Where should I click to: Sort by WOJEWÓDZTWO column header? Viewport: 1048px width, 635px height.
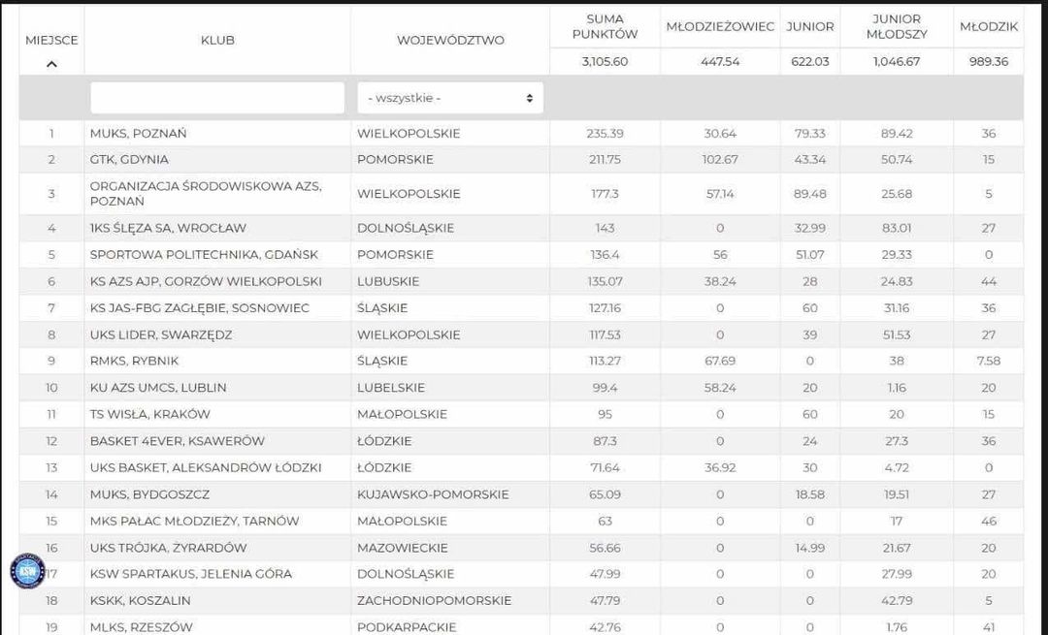pyautogui.click(x=450, y=40)
